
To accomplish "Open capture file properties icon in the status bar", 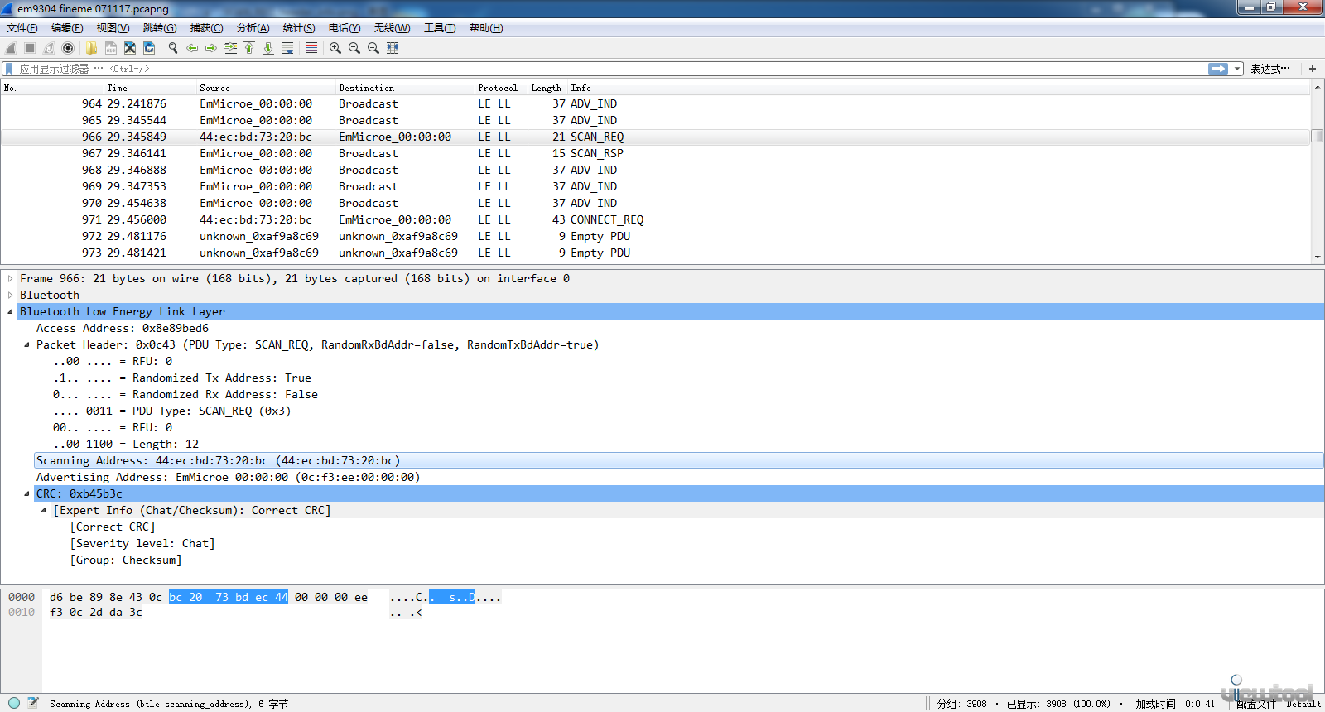I will click(33, 703).
